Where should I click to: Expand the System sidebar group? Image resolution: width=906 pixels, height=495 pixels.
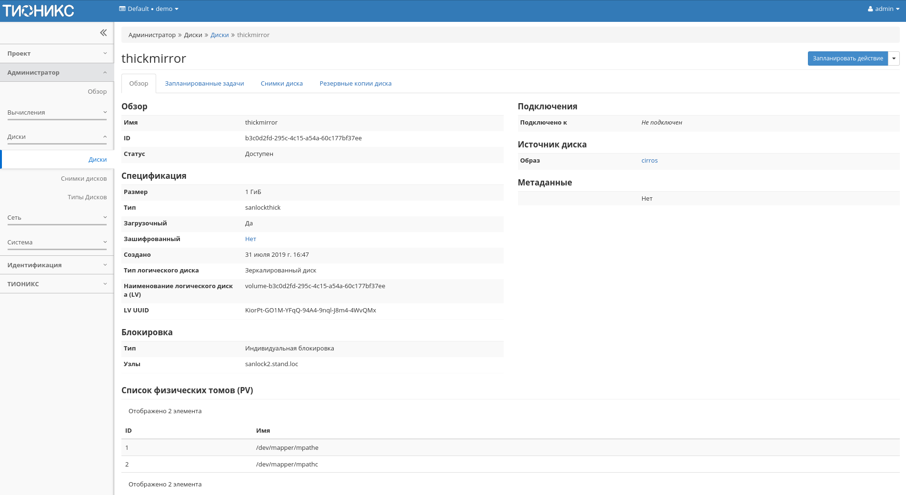57,243
